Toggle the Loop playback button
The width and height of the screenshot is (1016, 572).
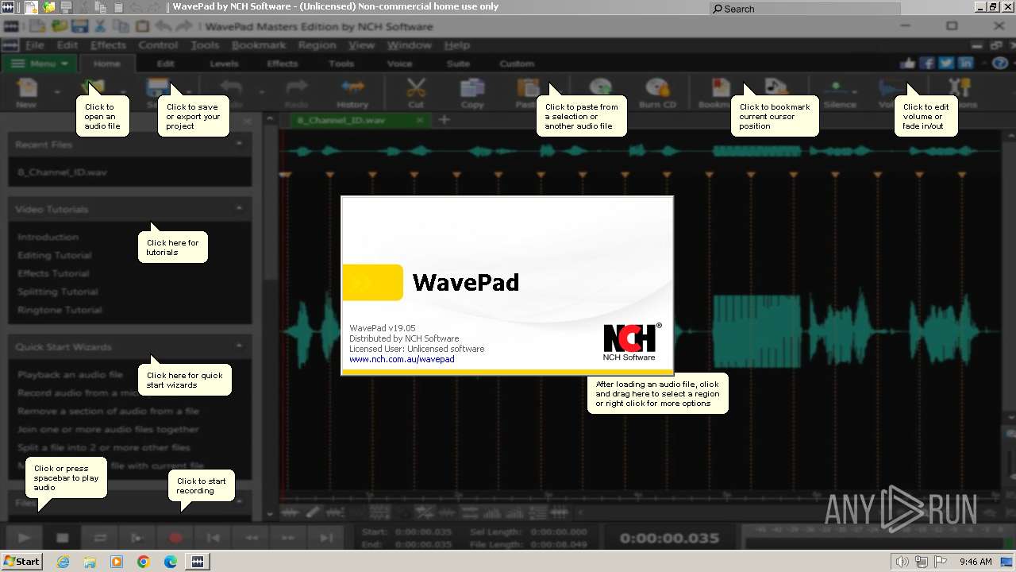[100, 538]
